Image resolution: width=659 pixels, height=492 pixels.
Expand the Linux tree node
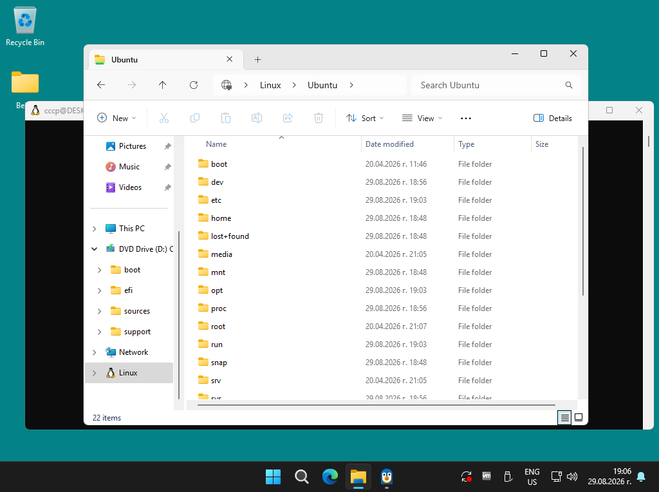(x=94, y=373)
